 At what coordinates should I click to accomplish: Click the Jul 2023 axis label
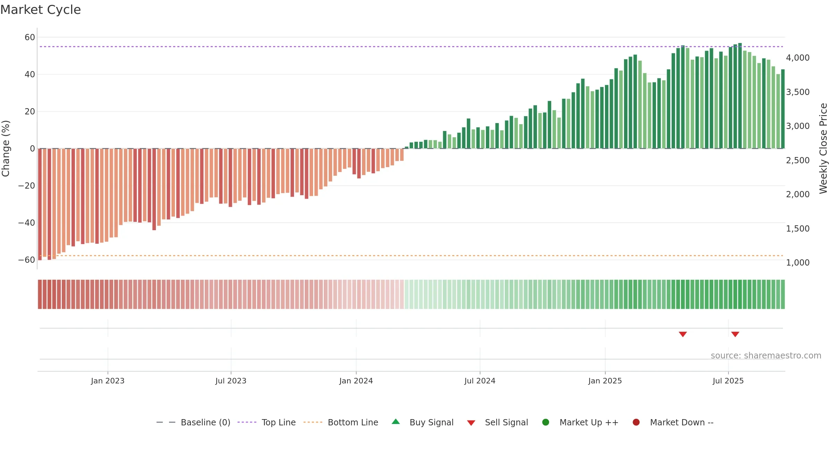231,381
